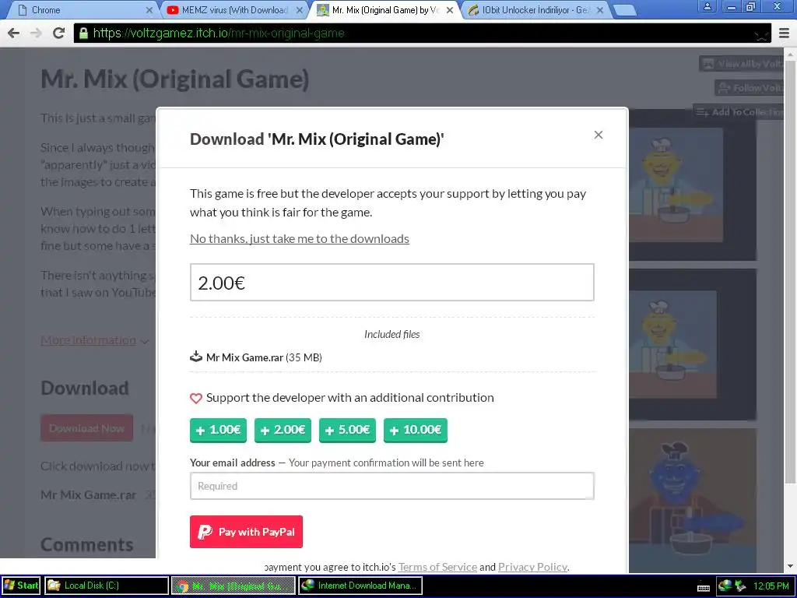Click the keyboard icon in system tray

click(704, 587)
